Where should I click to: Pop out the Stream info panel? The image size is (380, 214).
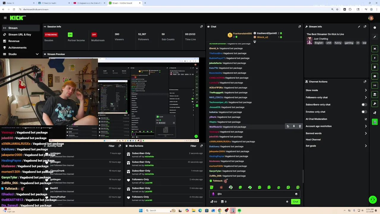pos(365,26)
